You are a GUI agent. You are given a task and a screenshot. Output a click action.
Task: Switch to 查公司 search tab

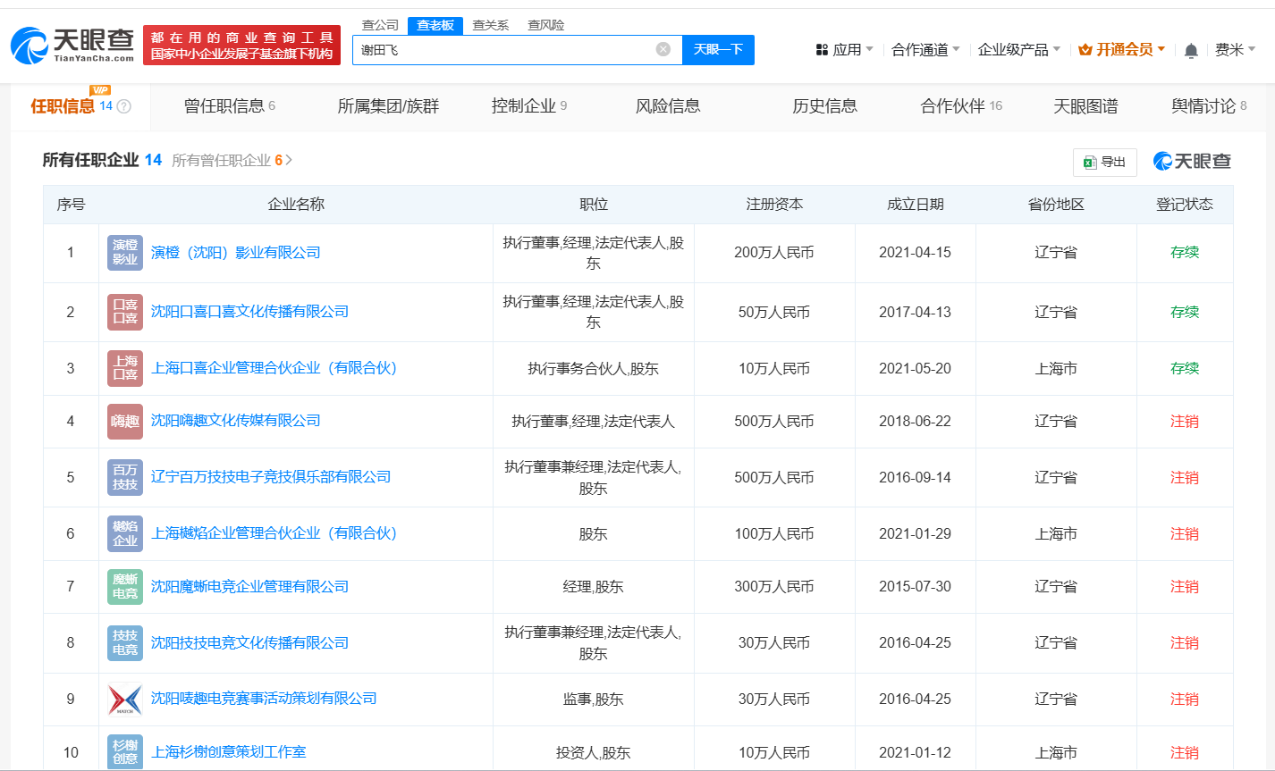click(x=380, y=25)
